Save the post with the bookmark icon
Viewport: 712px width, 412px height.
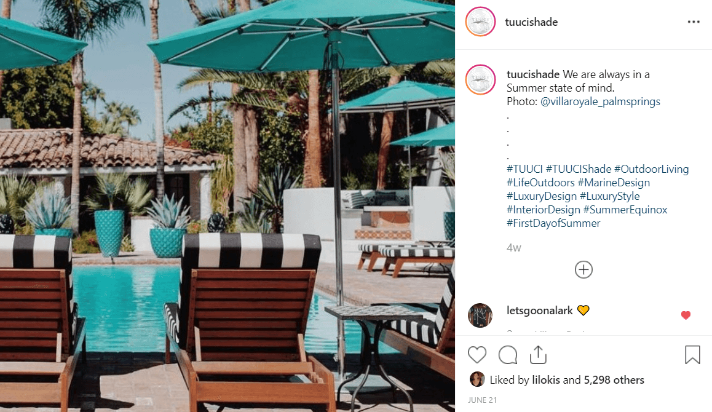click(692, 355)
